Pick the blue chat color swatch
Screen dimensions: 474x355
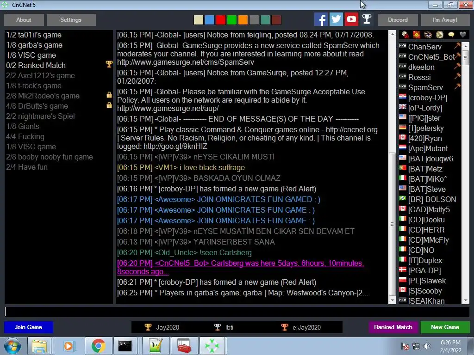coord(210,20)
